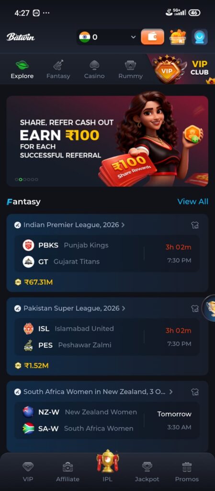Expand Pakistan Super League, 2026 chevron
Screen dimensions: 215x491
124,308
